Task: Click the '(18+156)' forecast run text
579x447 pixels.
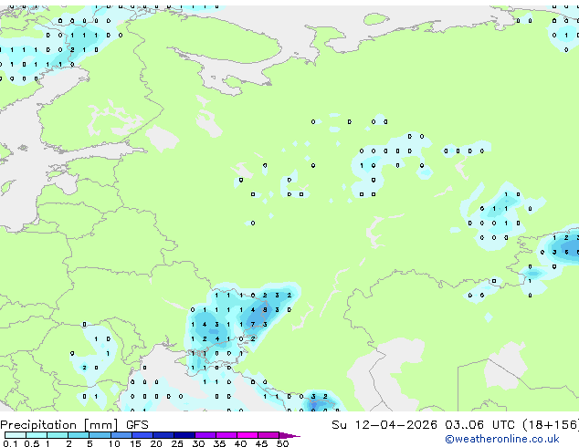Action: pyautogui.click(x=550, y=425)
